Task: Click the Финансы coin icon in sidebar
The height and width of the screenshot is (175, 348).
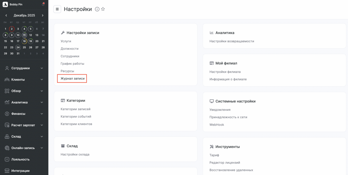Action: [x=7, y=114]
